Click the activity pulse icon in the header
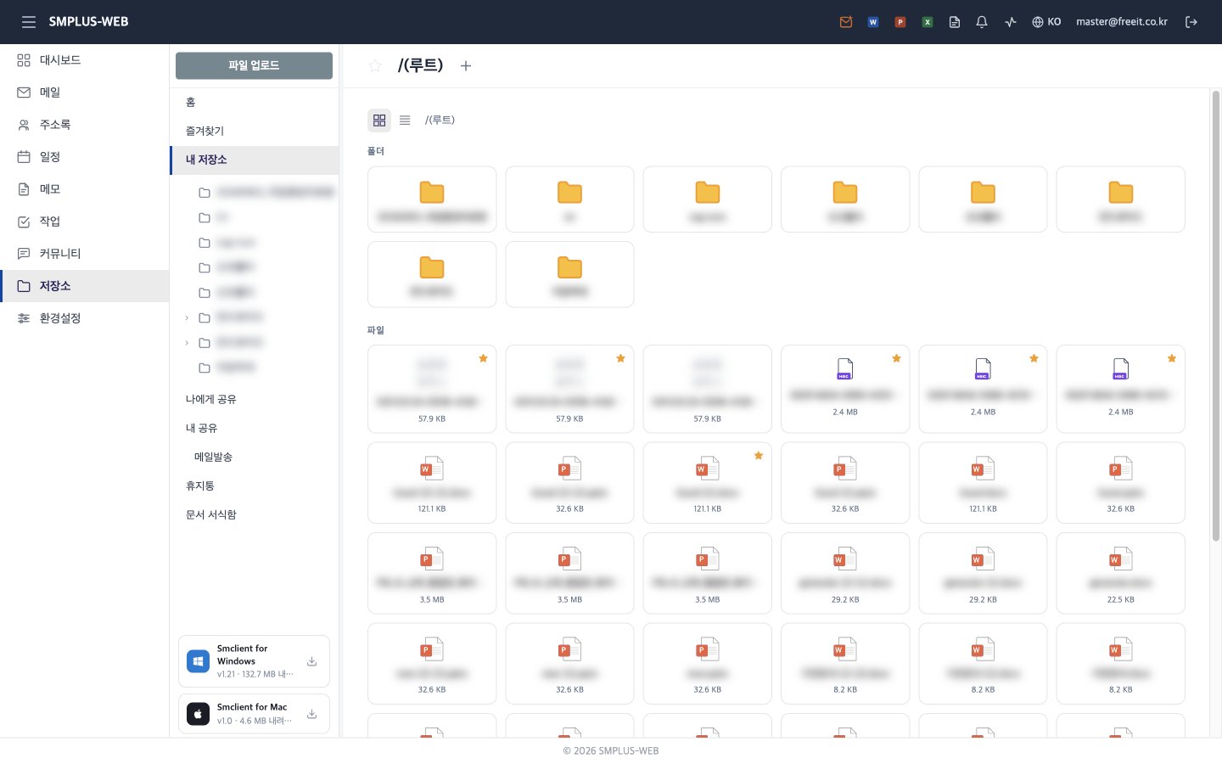Image resolution: width=1222 pixels, height=764 pixels. [1010, 22]
